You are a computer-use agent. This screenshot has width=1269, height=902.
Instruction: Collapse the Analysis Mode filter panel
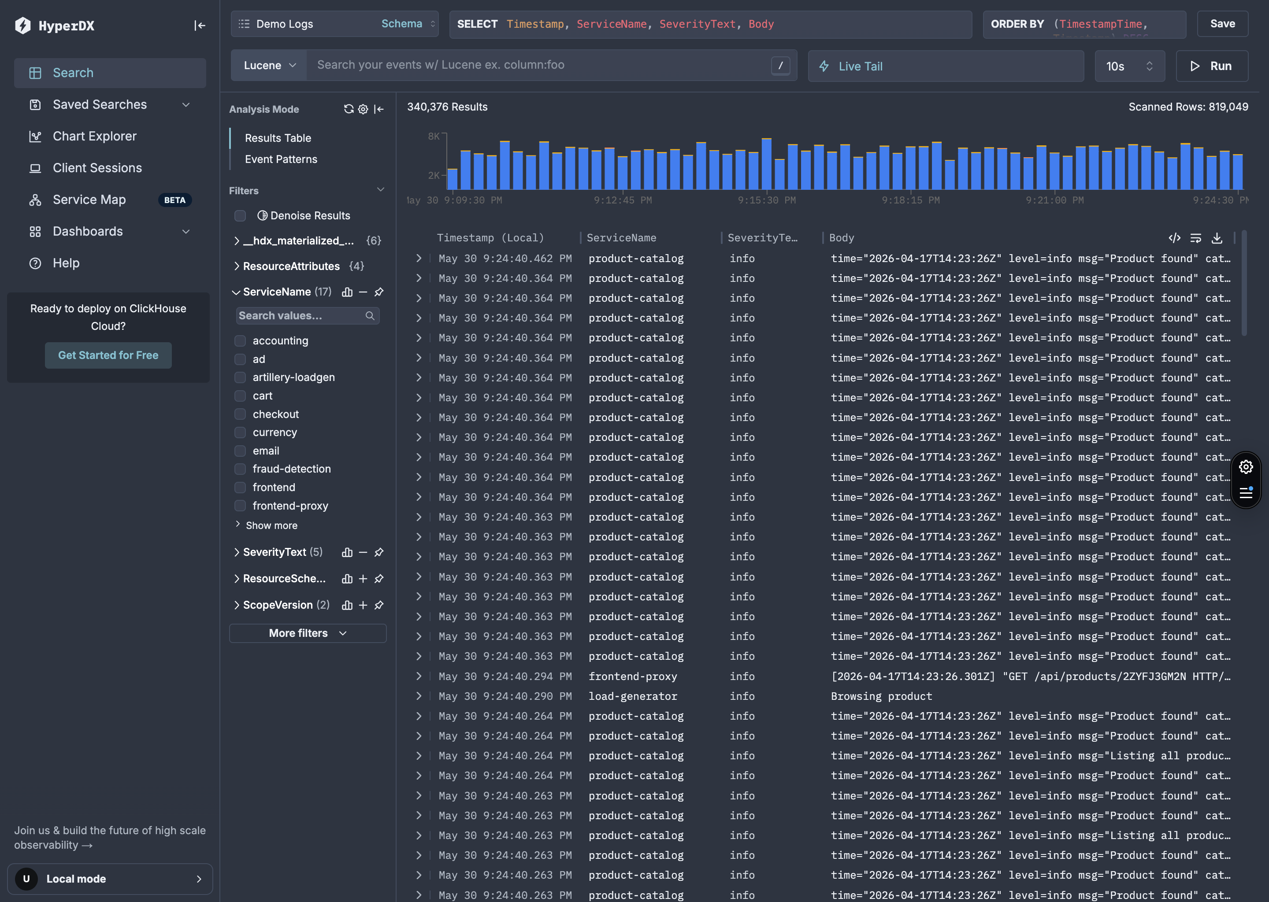(x=379, y=109)
